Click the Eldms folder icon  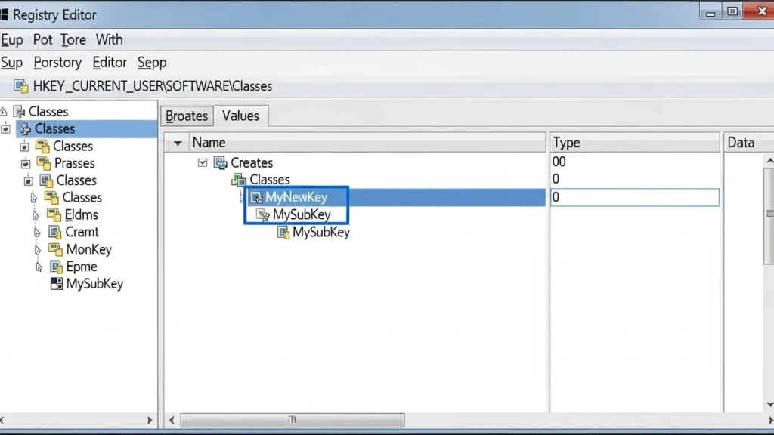pyautogui.click(x=54, y=214)
